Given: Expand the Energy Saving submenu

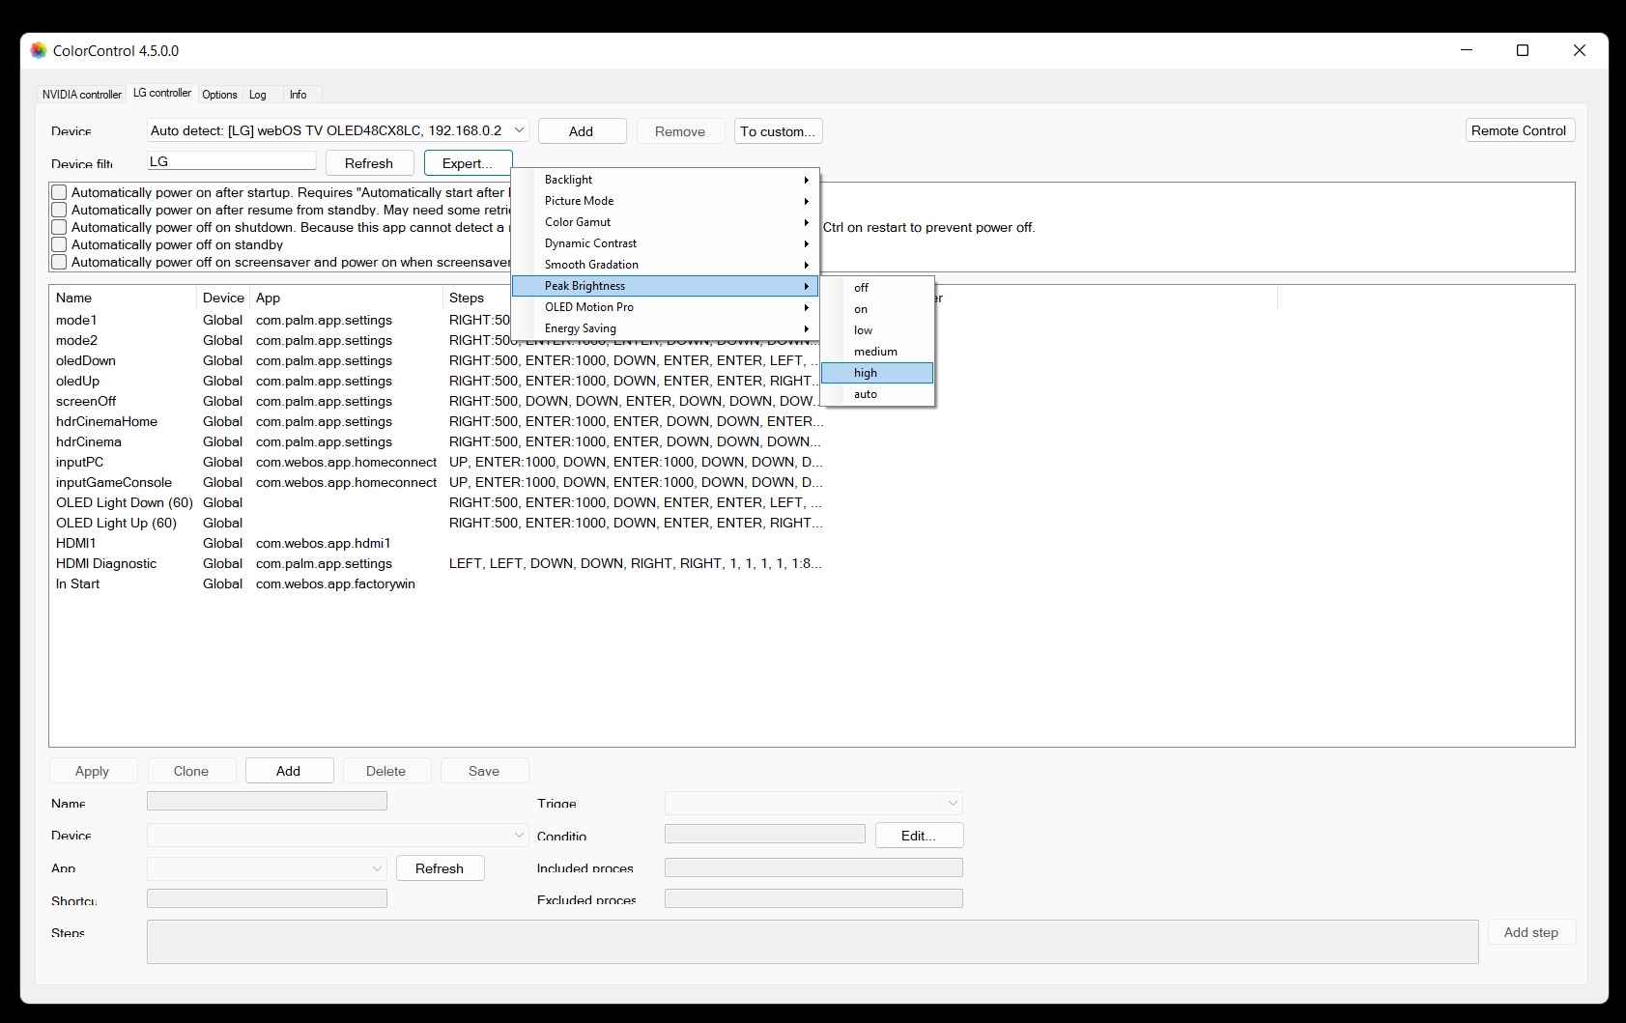Looking at the screenshot, I should (666, 328).
